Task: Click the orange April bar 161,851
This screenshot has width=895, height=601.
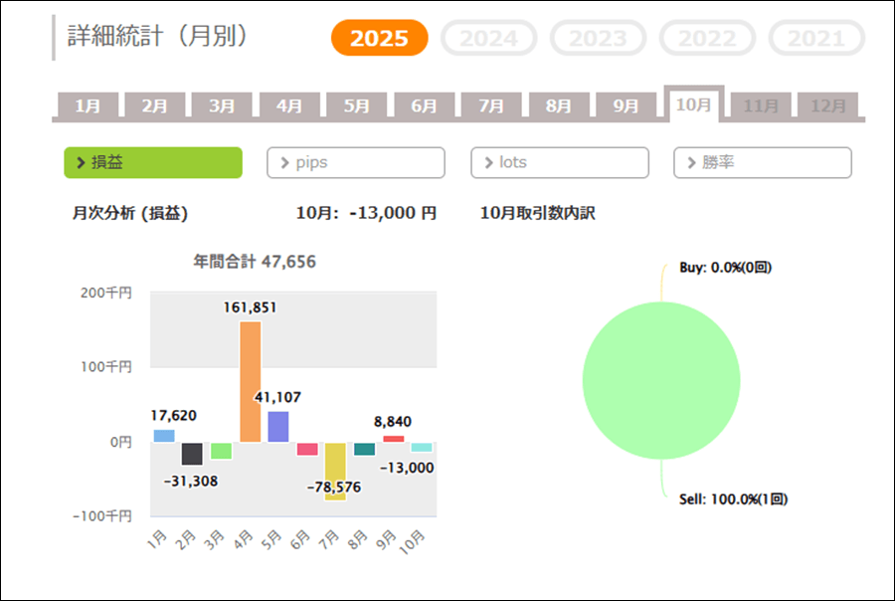Action: (250, 381)
